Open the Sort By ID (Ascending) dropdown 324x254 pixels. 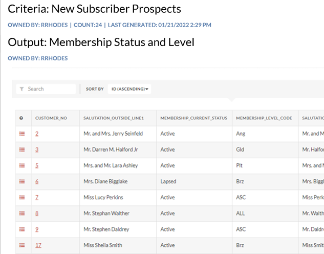130,89
